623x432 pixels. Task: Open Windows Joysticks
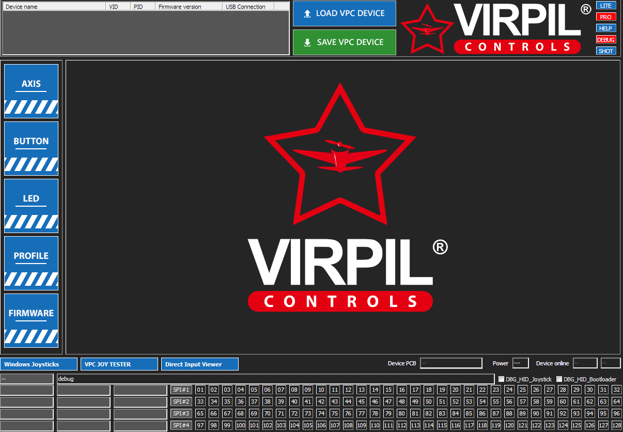[x=39, y=364]
